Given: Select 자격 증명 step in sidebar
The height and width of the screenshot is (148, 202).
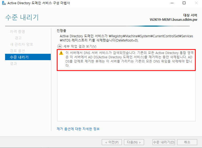Looking at the screenshot, I should tap(18, 31).
